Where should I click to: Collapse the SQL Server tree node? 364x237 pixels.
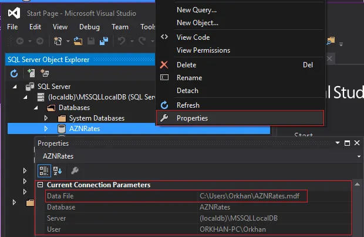[15, 87]
